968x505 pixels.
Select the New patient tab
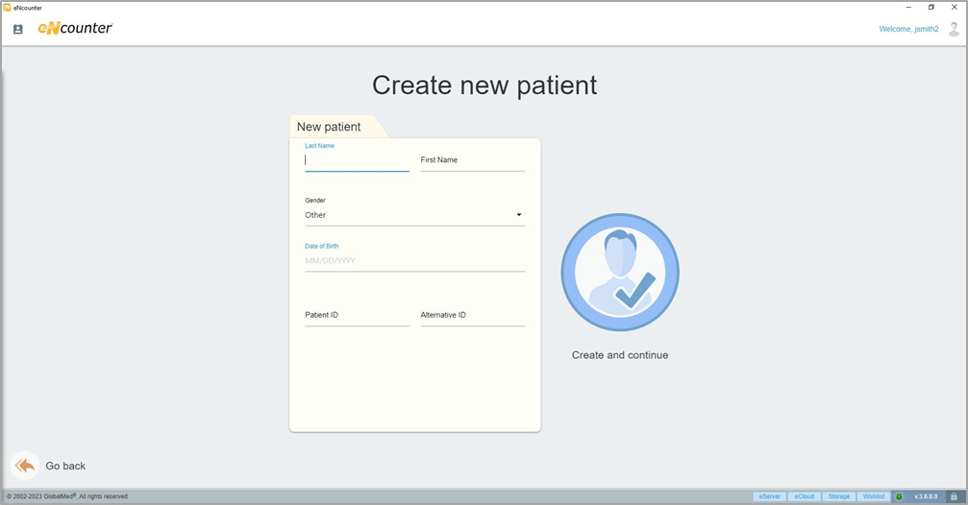(332, 127)
